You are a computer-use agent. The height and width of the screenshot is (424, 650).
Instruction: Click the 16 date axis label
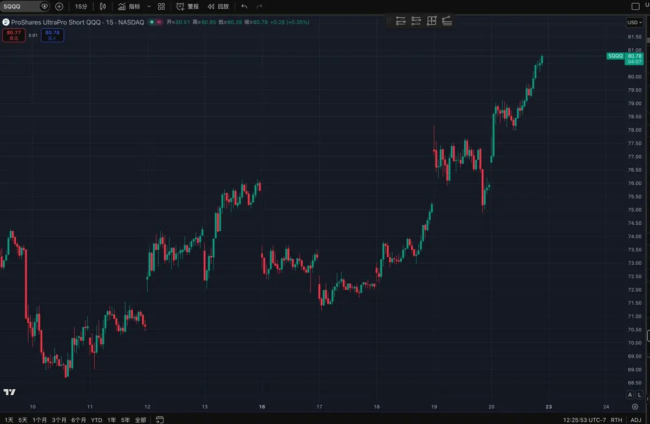click(262, 407)
